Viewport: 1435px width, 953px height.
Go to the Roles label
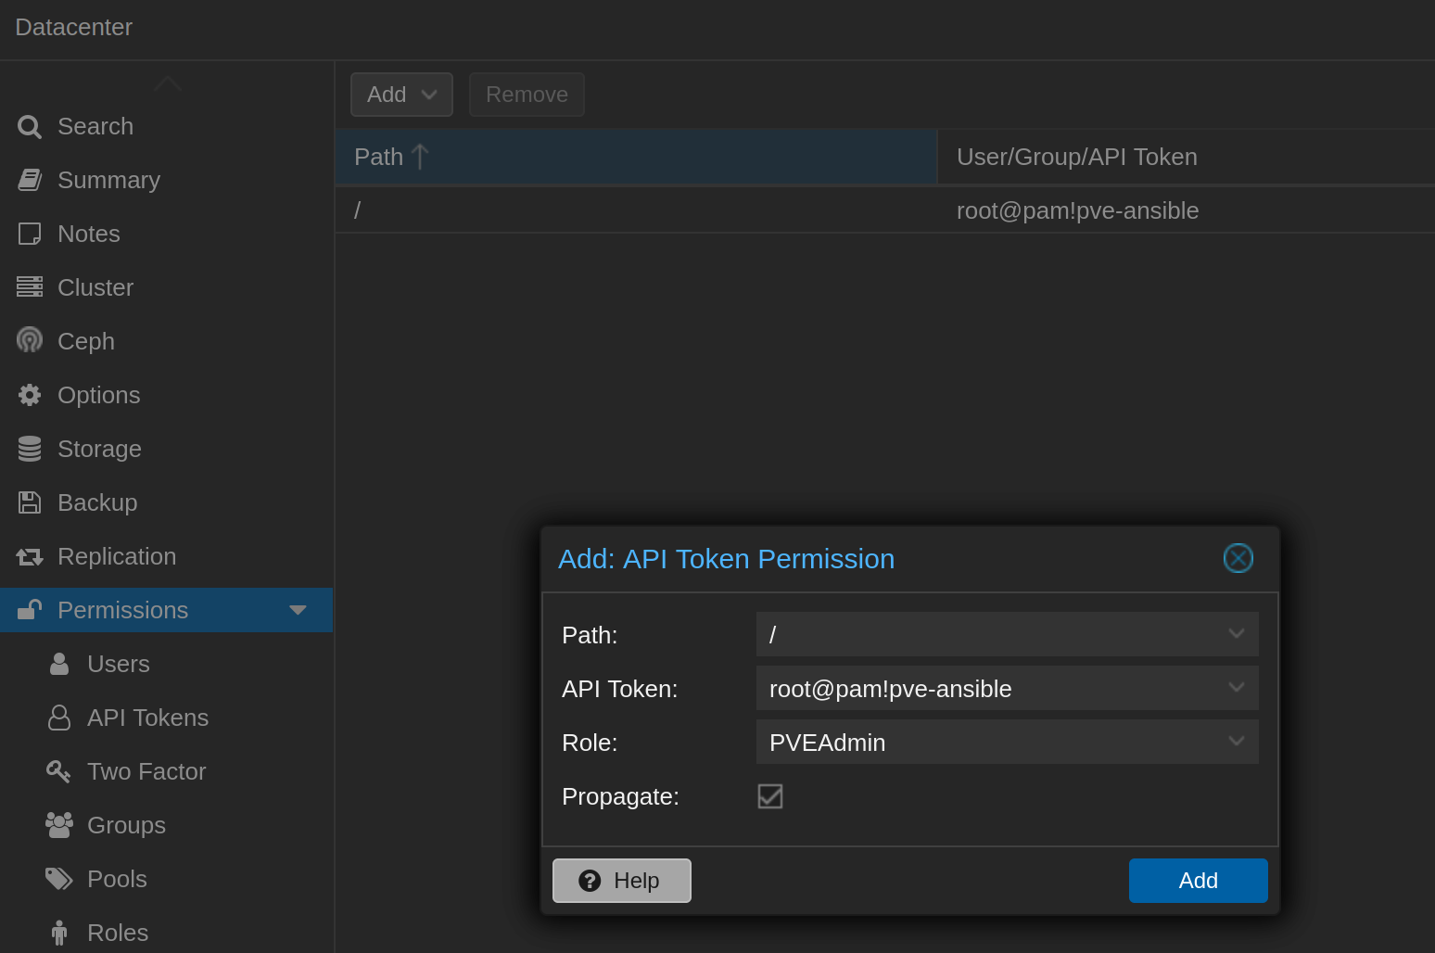[x=118, y=933]
